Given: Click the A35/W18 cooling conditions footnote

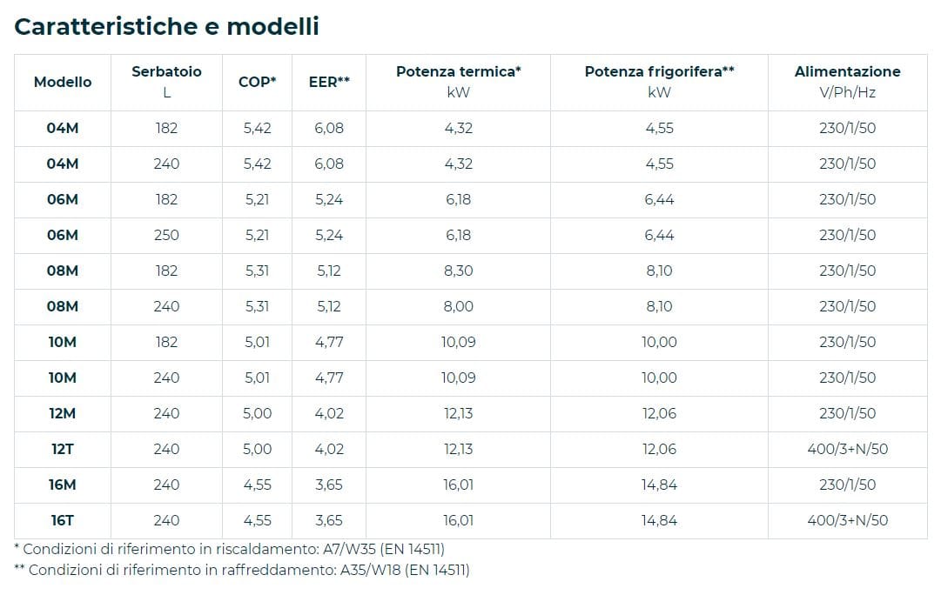Looking at the screenshot, I should click(242, 571).
